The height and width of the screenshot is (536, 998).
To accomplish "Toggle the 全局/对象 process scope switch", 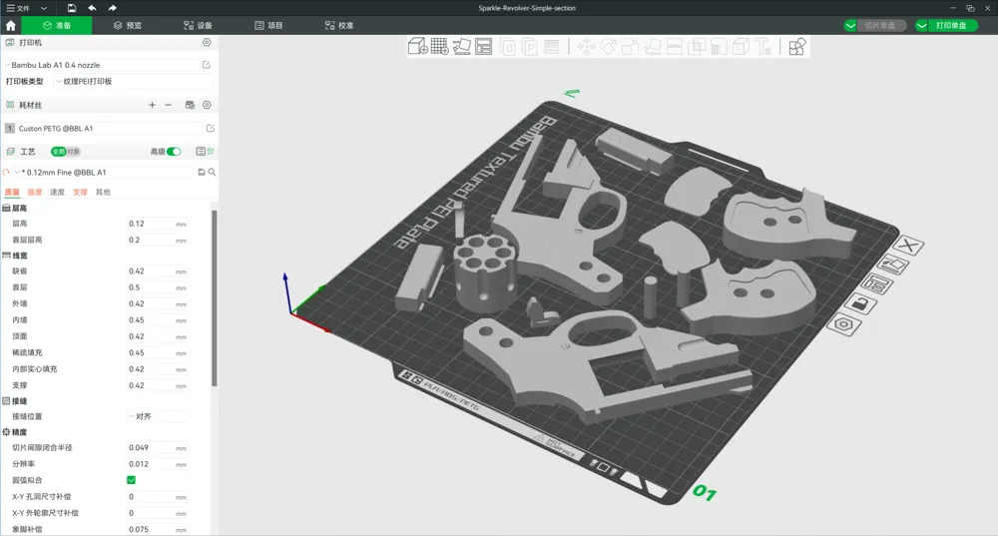I will pyautogui.click(x=65, y=152).
